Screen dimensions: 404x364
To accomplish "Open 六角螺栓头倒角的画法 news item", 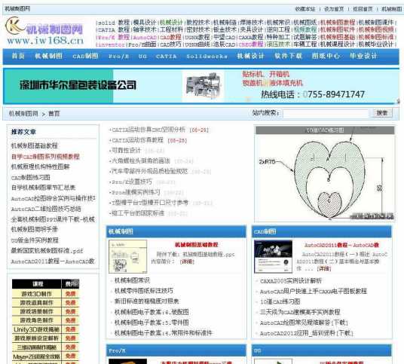I will tap(141, 161).
